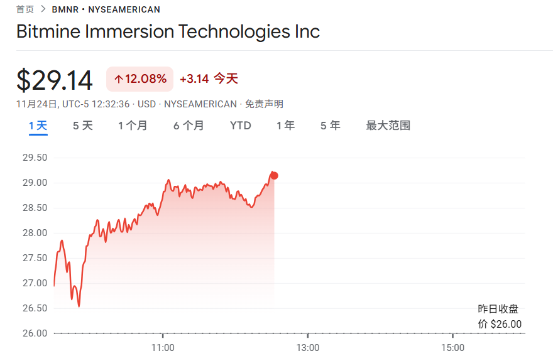
Task: Switch to the 5 年 range tab
Action: click(x=330, y=126)
